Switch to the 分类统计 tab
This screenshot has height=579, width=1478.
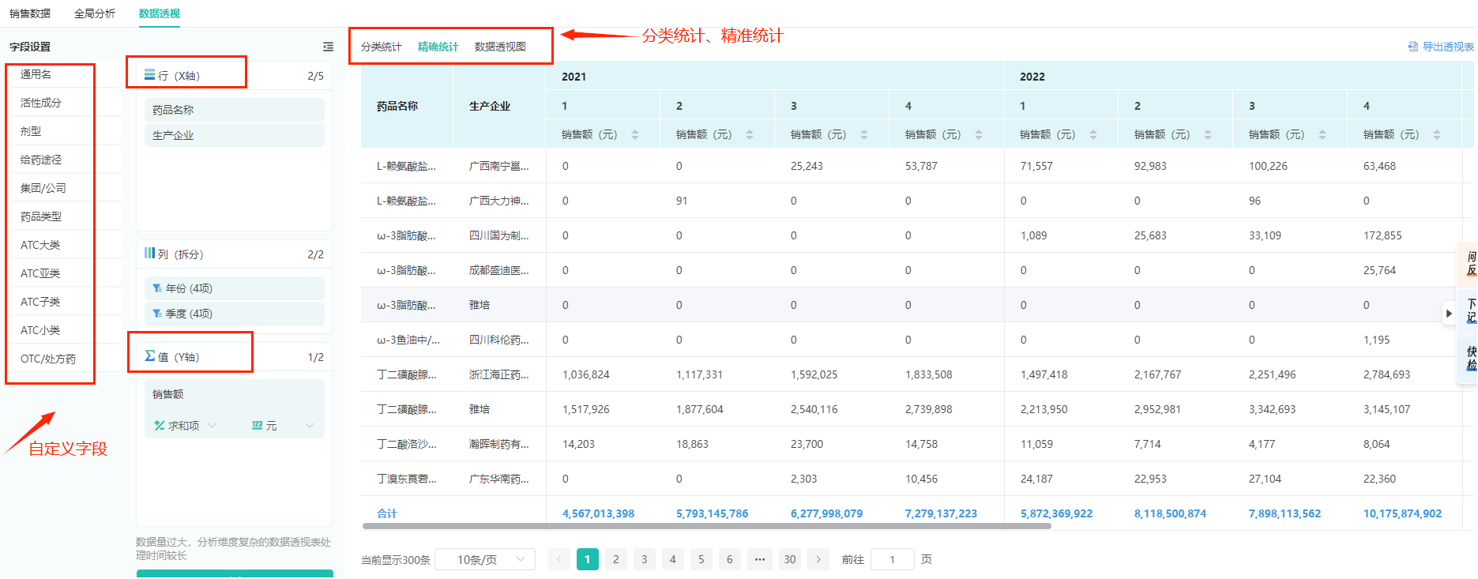[x=381, y=47]
